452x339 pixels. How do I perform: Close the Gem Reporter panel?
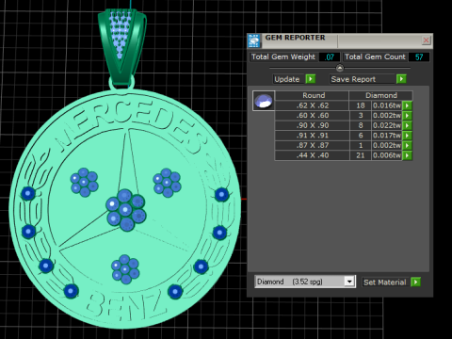426,40
